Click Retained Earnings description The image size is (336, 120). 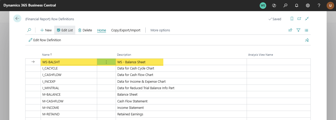130,114
